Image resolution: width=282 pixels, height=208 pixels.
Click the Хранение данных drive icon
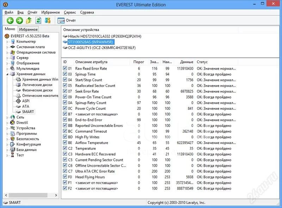tap(13, 74)
